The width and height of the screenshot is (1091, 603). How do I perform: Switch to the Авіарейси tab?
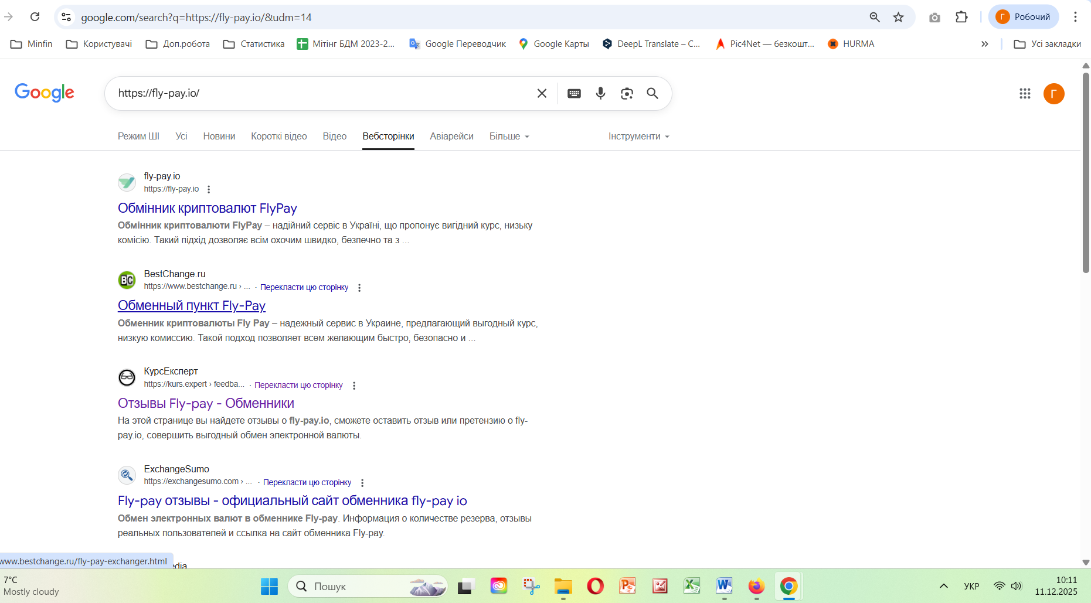click(x=451, y=137)
